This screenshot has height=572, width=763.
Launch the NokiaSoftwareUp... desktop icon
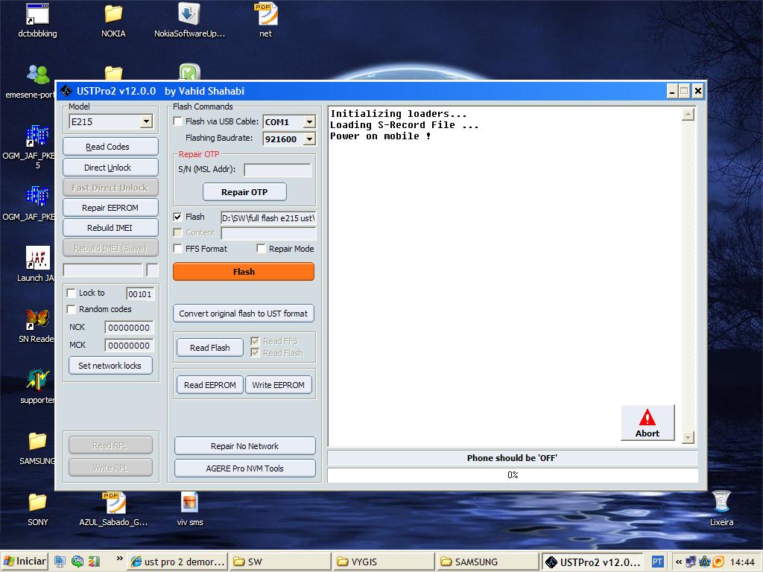click(x=189, y=20)
